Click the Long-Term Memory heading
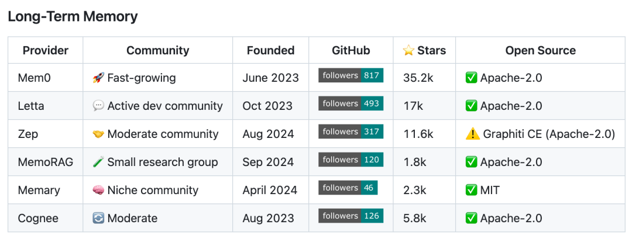The height and width of the screenshot is (242, 632). pos(73,16)
